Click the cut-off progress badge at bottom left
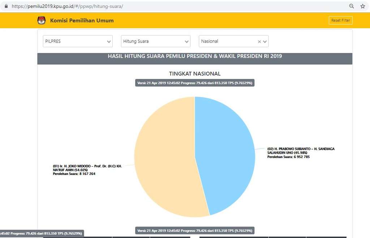The width and height of the screenshot is (370, 238). (42, 233)
